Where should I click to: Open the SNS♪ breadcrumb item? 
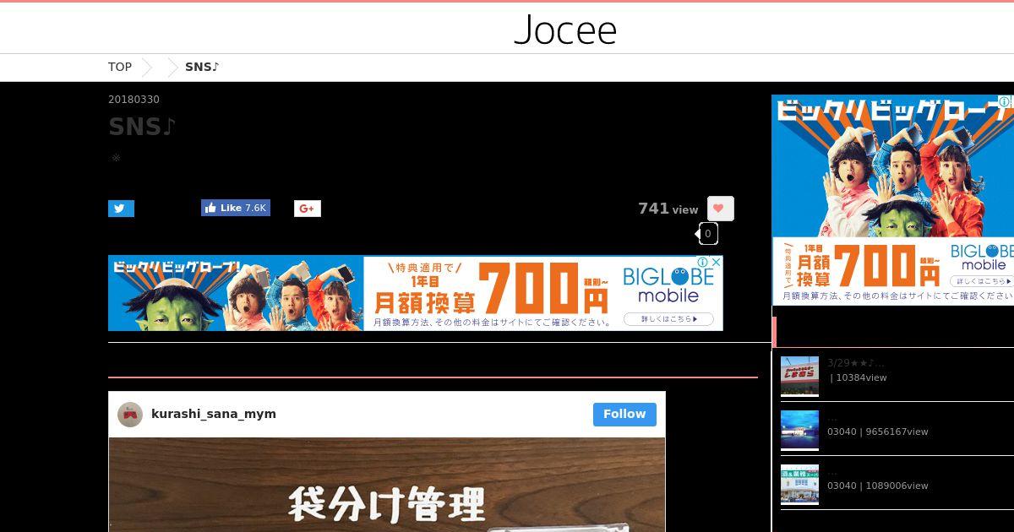[202, 67]
